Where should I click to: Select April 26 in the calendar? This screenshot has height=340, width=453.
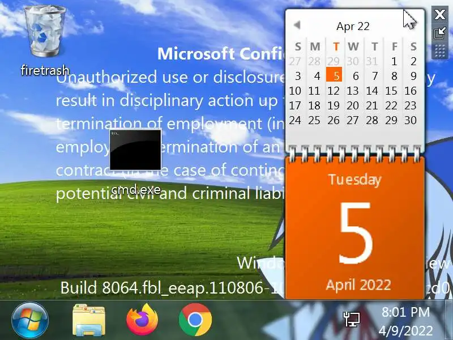(x=334, y=120)
